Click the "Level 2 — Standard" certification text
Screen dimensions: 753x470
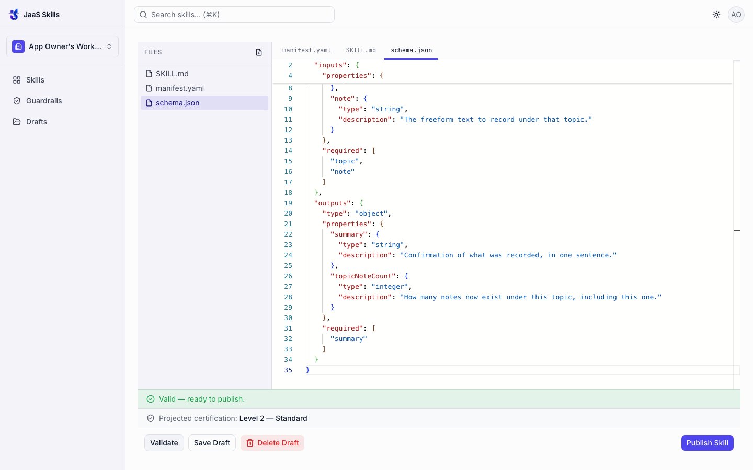click(x=273, y=418)
